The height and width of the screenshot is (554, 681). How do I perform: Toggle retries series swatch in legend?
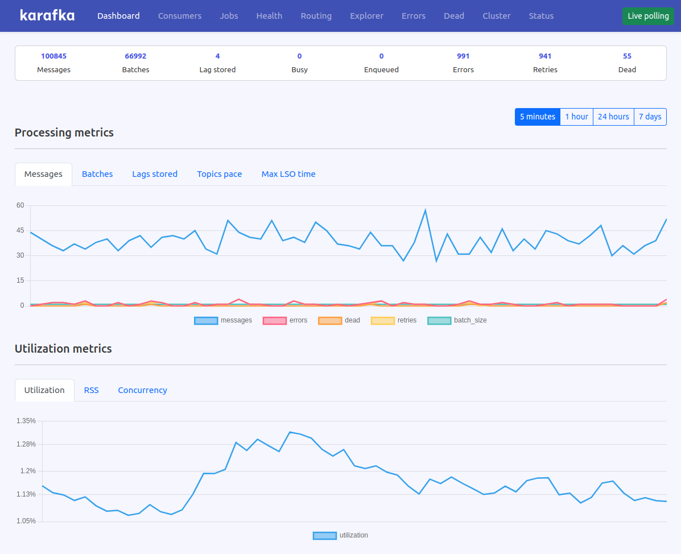383,321
